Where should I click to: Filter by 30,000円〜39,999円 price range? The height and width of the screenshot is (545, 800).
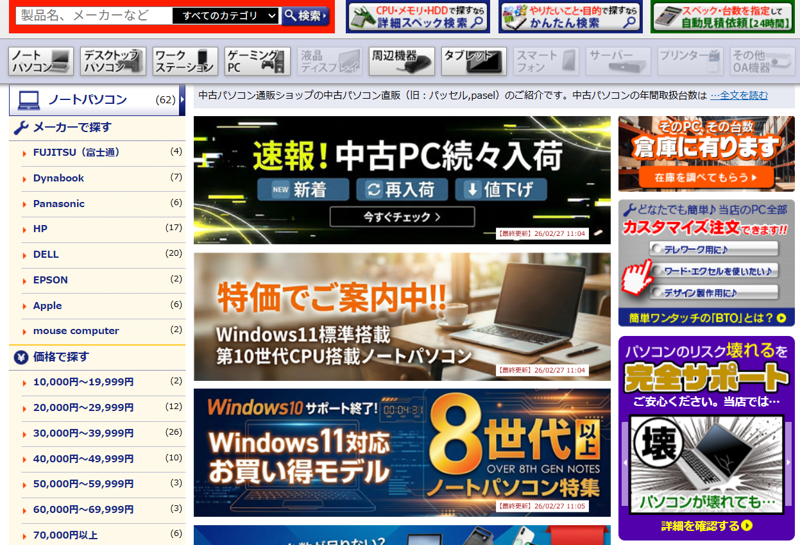[83, 433]
